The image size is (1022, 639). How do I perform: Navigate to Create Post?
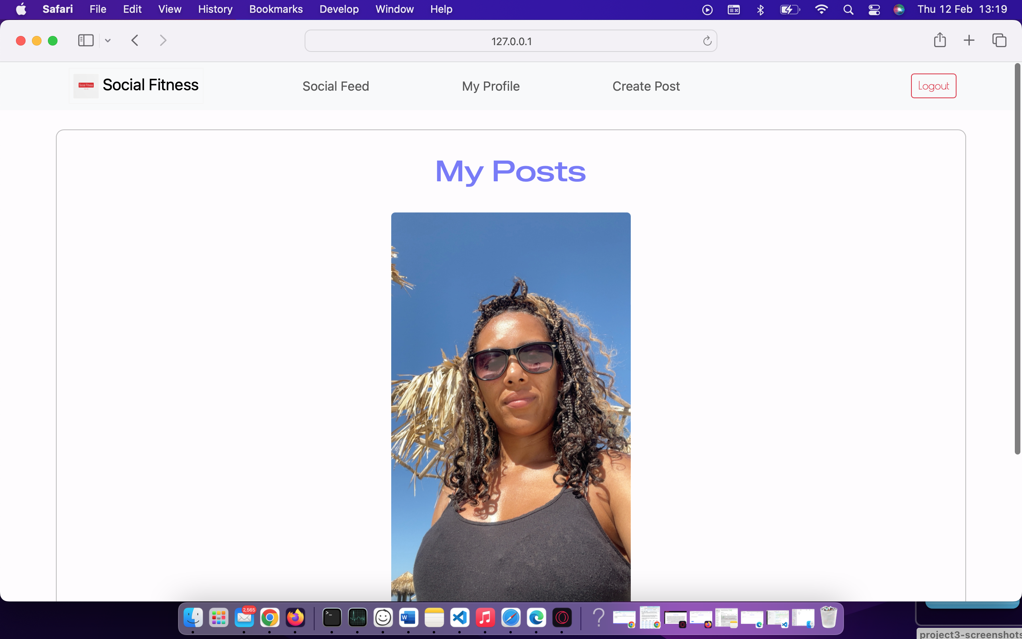click(646, 86)
